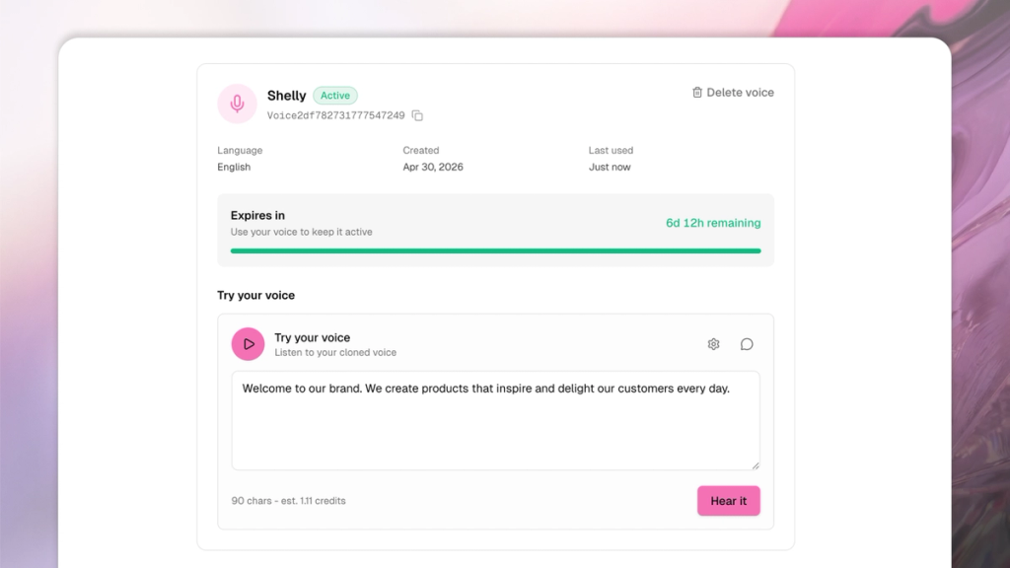Select the voice name Shelly
1010x568 pixels.
[285, 95]
